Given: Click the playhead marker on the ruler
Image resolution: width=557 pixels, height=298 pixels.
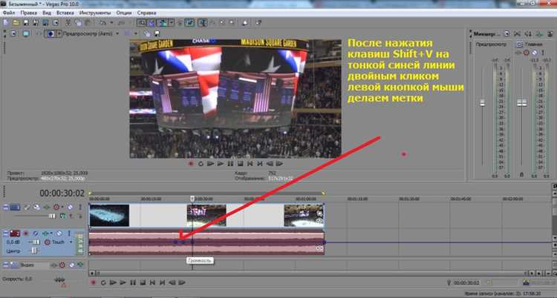Looking at the screenshot, I should coord(192,199).
